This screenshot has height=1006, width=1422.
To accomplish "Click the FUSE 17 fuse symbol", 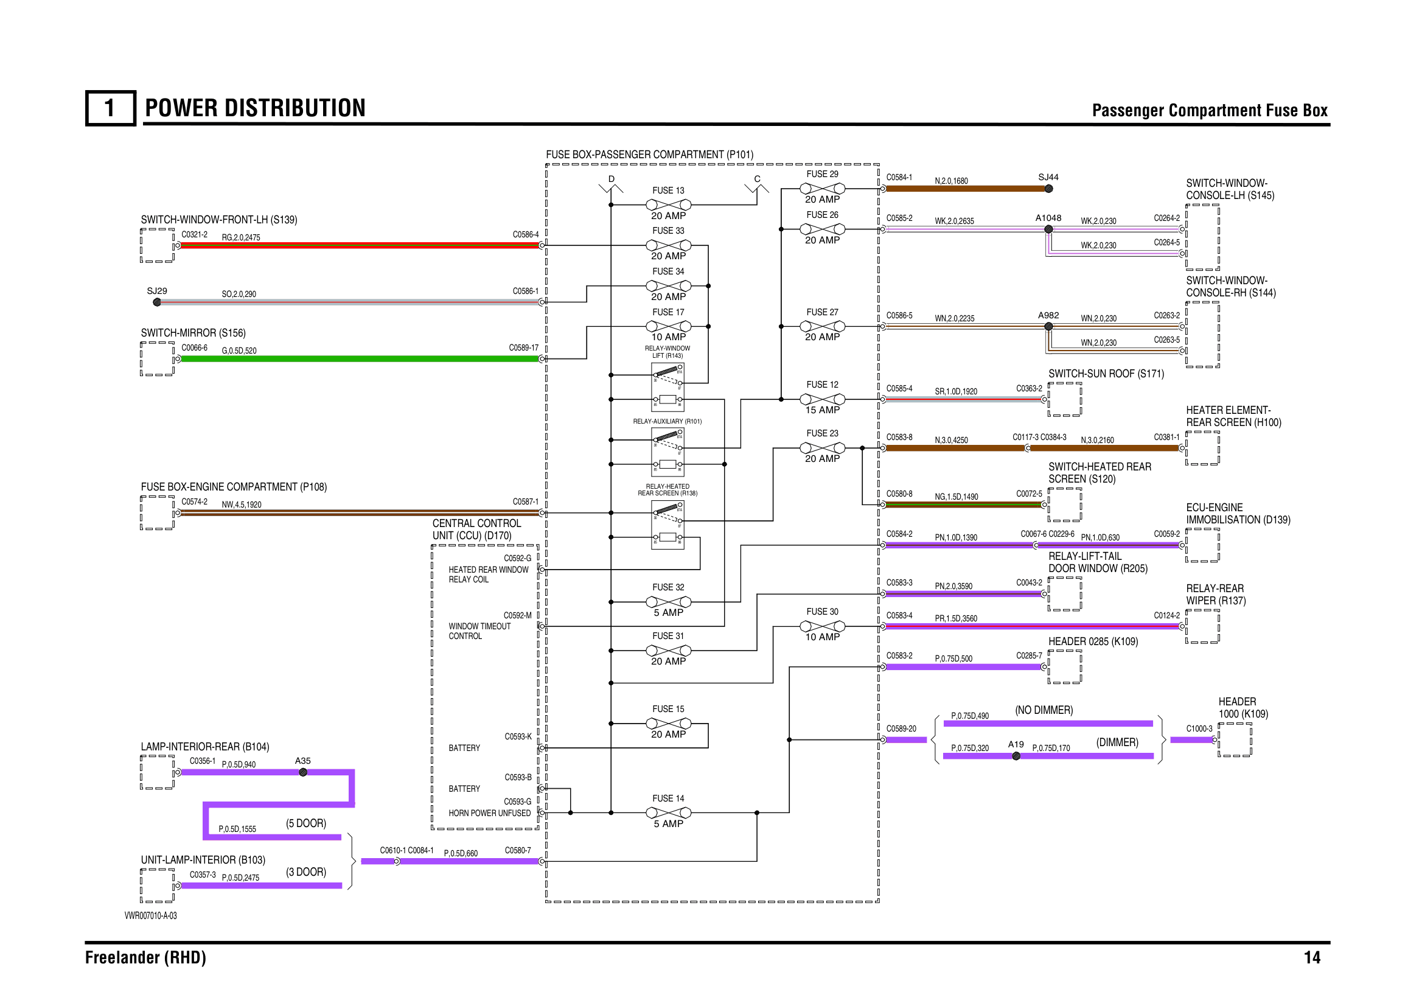I will 668,326.
